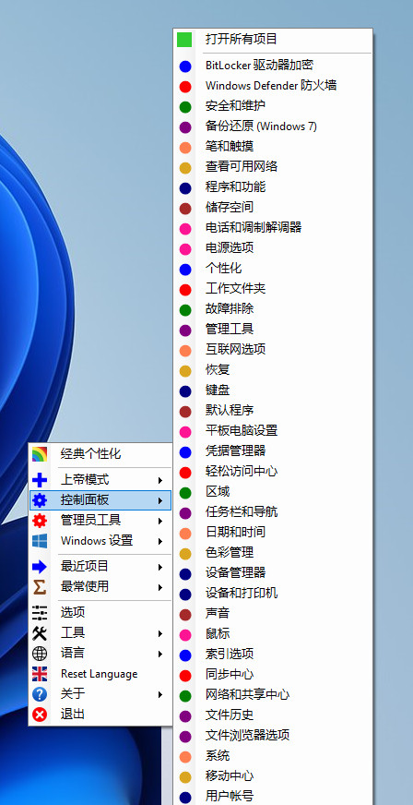413x805 pixels.
Task: Click the sliders icon beside 选项
Action: click(x=40, y=612)
